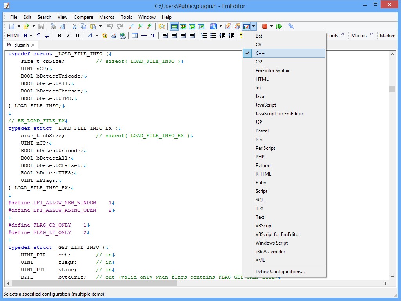Click the Print icon in toolbar

point(53,26)
